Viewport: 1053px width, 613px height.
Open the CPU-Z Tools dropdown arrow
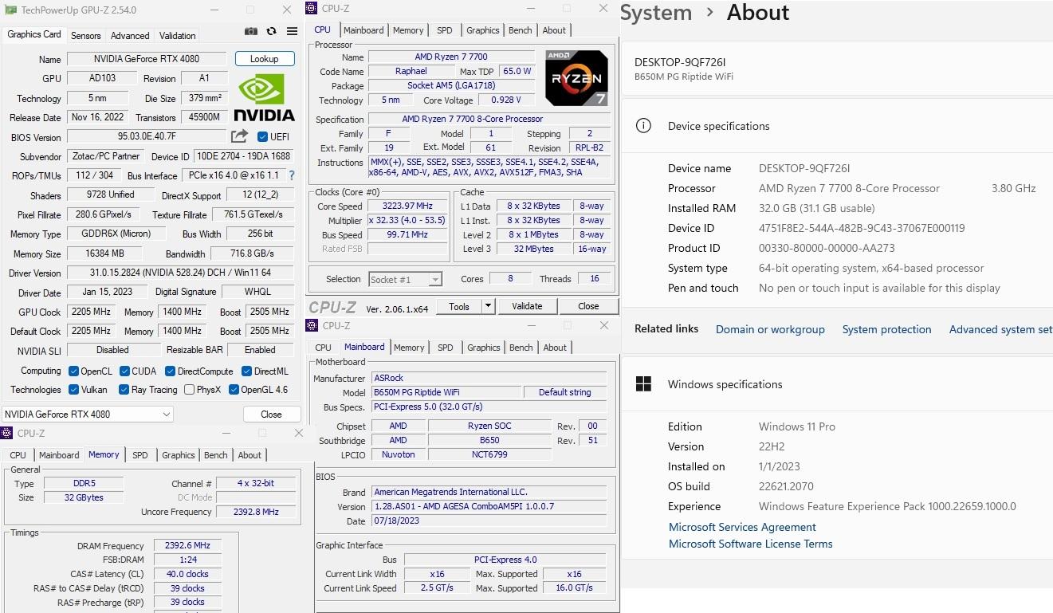coord(487,306)
